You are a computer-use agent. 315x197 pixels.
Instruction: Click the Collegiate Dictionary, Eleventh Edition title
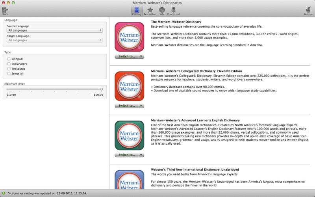coord(196,71)
